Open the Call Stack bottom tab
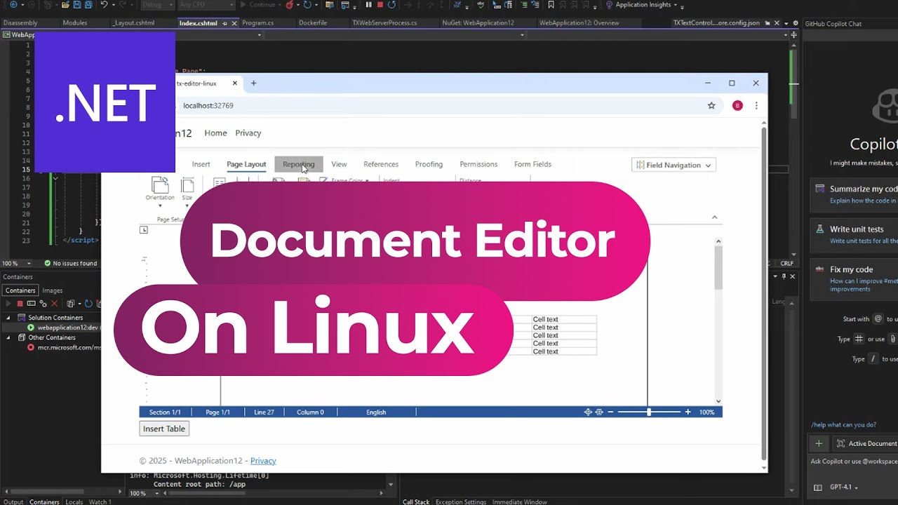 (416, 501)
